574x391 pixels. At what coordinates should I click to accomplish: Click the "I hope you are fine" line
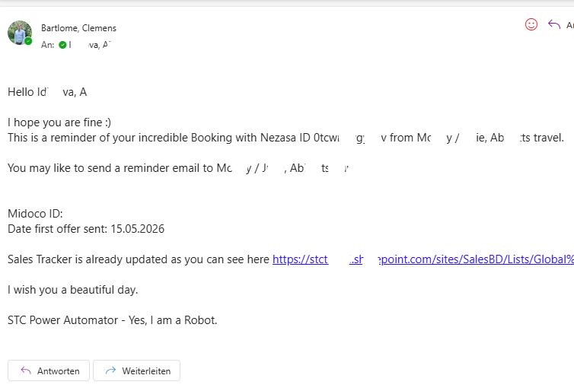coord(59,122)
